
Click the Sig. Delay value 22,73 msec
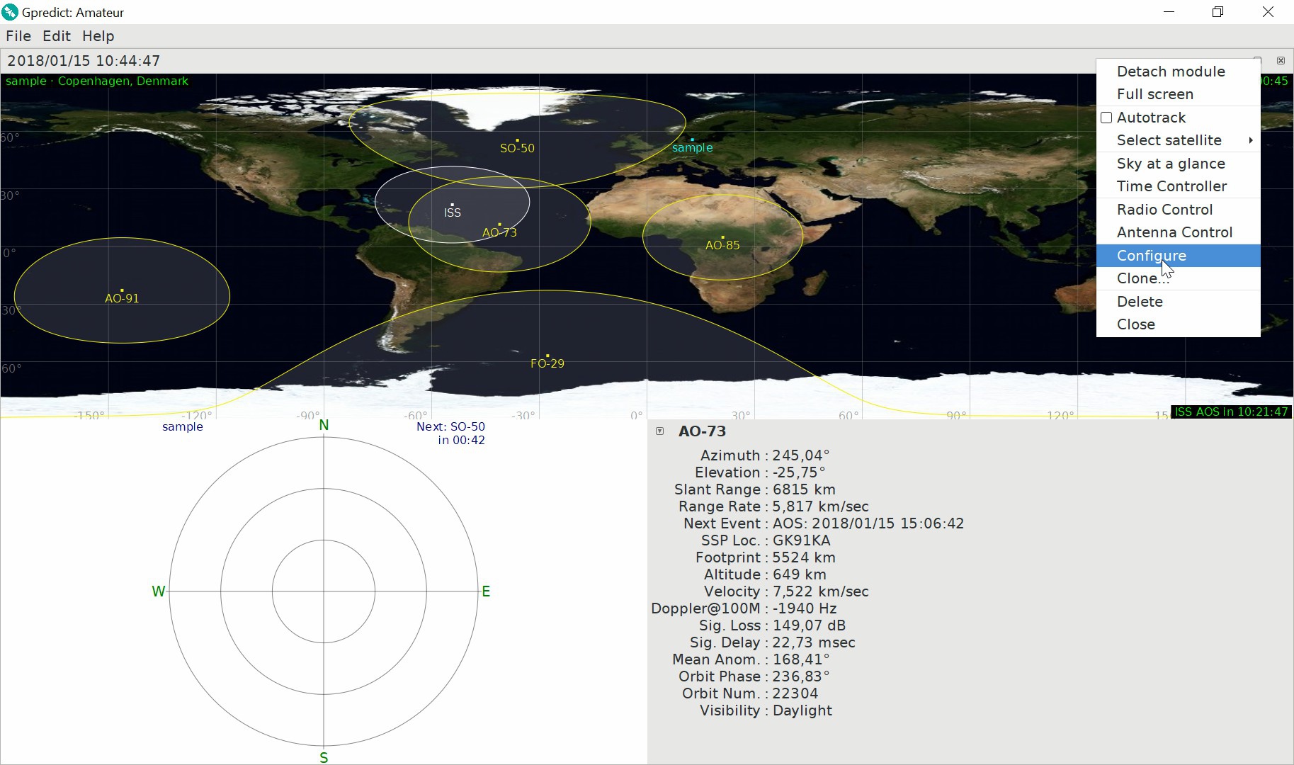point(814,642)
